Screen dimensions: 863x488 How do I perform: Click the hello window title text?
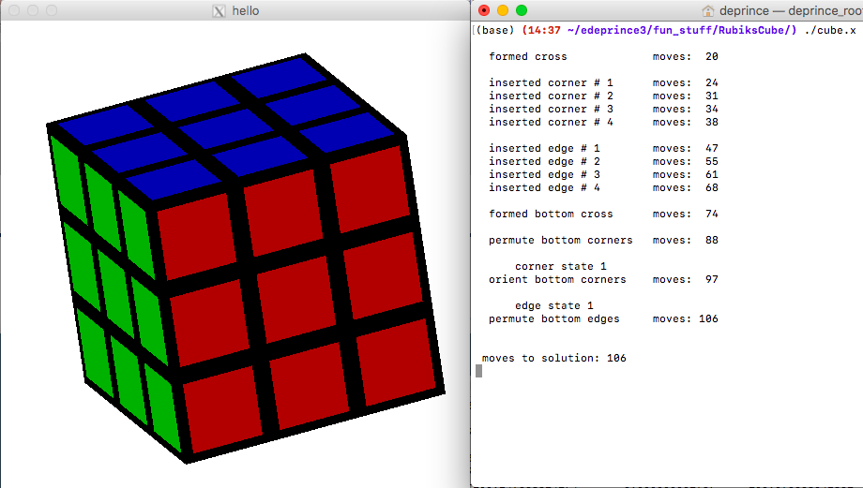pos(246,11)
